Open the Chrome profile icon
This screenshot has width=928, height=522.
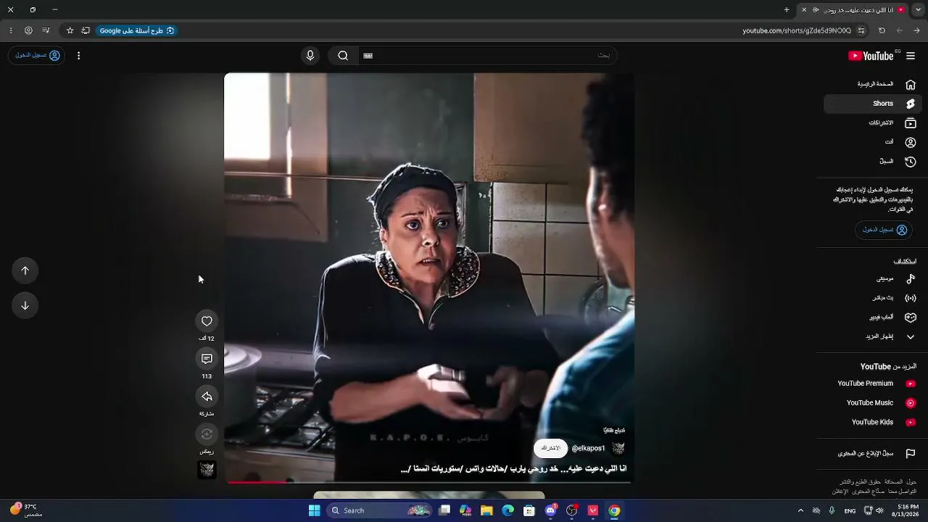[28, 30]
